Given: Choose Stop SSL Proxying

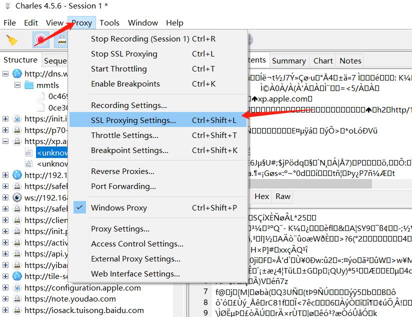Looking at the screenshot, I should (157, 54).
